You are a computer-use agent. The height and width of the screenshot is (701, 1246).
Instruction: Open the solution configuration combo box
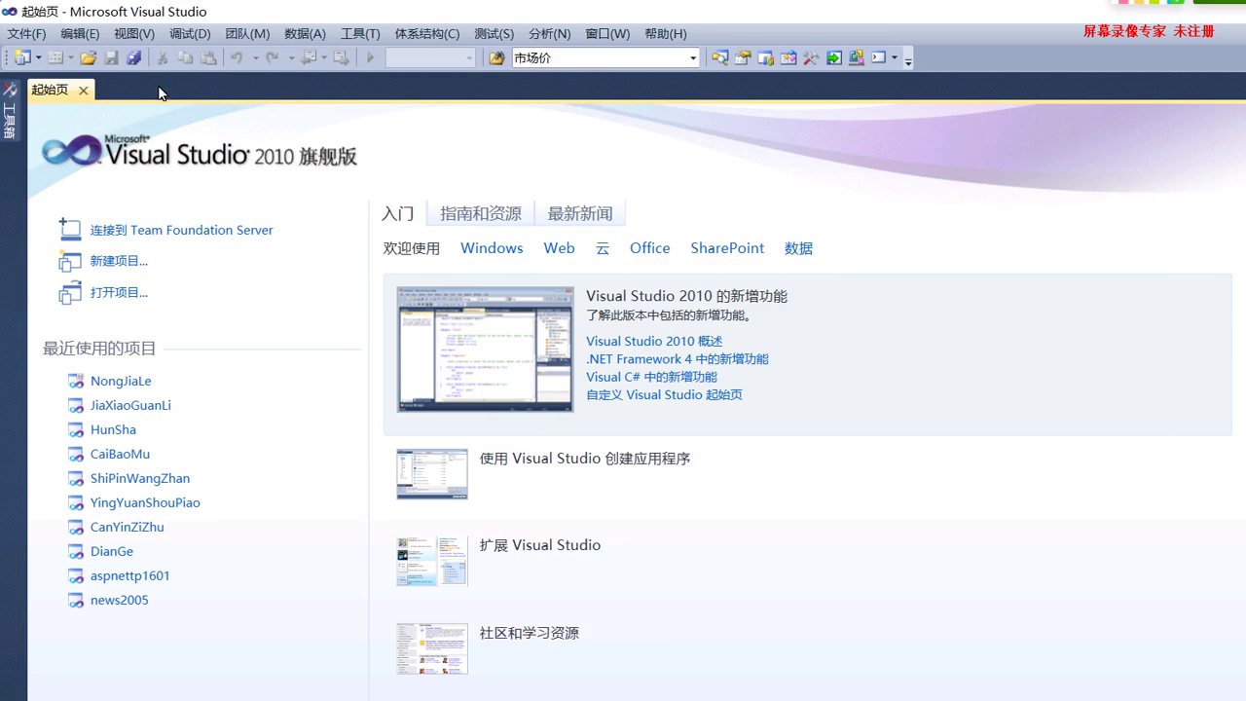coord(430,58)
